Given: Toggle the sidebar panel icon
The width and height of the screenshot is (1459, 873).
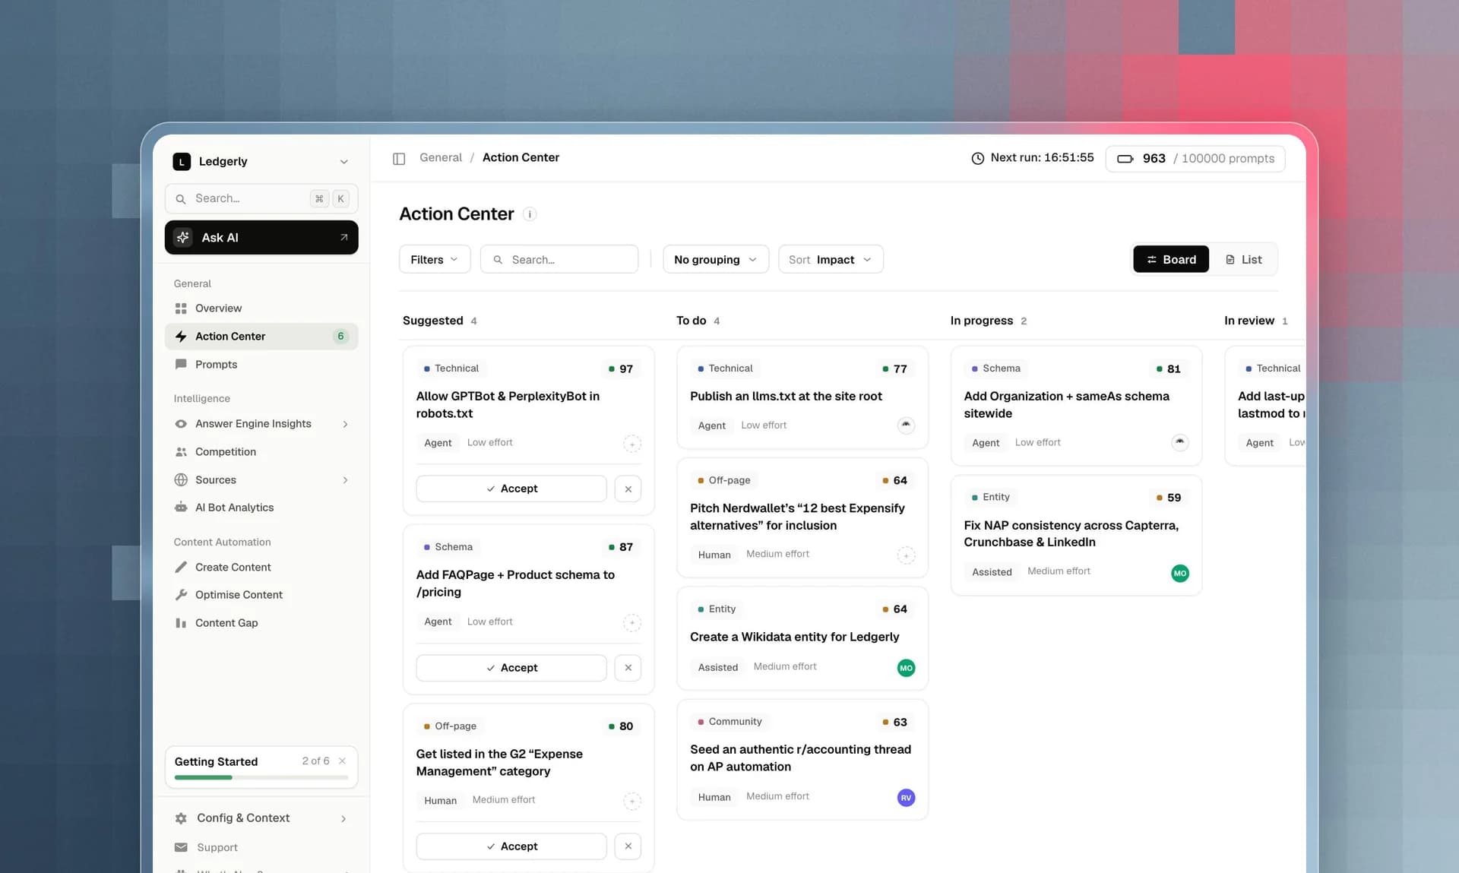Looking at the screenshot, I should (398, 158).
